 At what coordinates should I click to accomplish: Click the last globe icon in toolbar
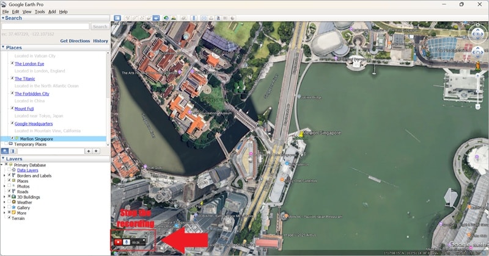232,18
